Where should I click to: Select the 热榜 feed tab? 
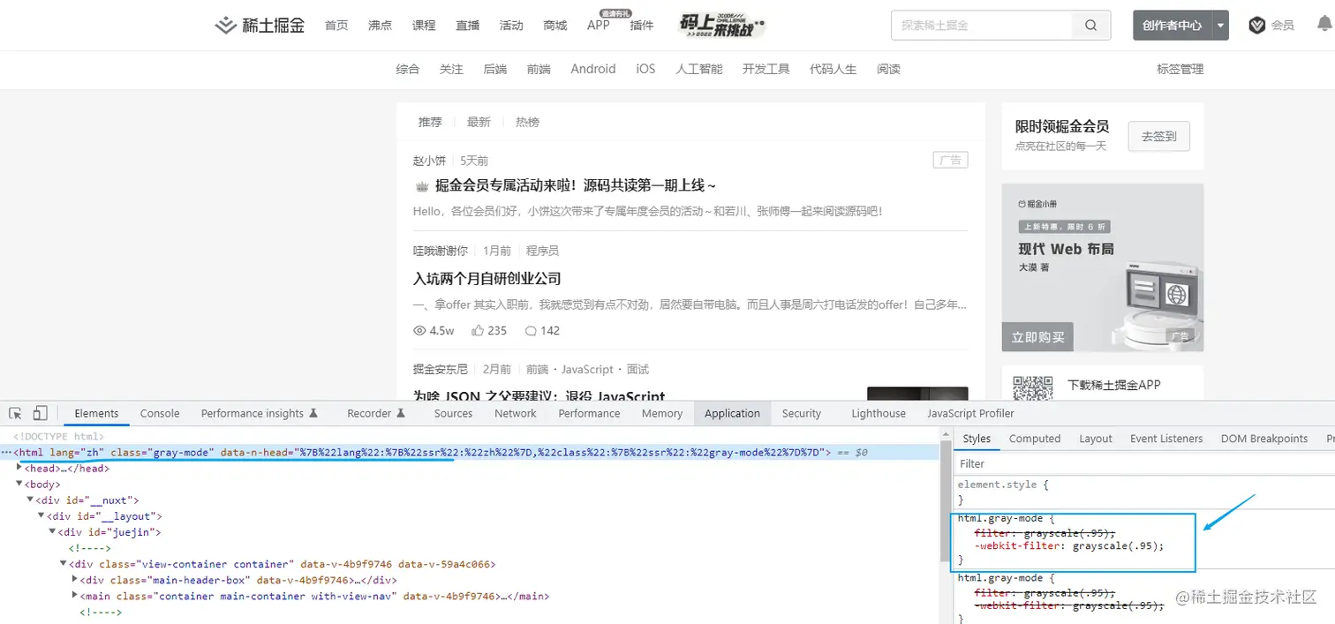pos(527,122)
